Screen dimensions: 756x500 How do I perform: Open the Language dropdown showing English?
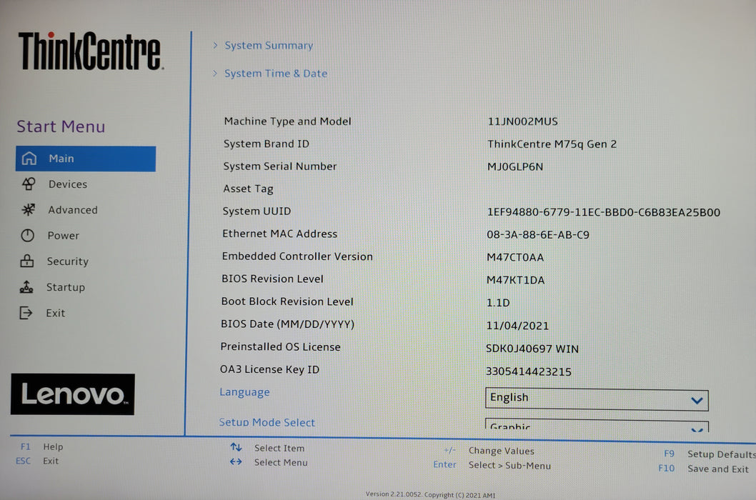click(597, 399)
